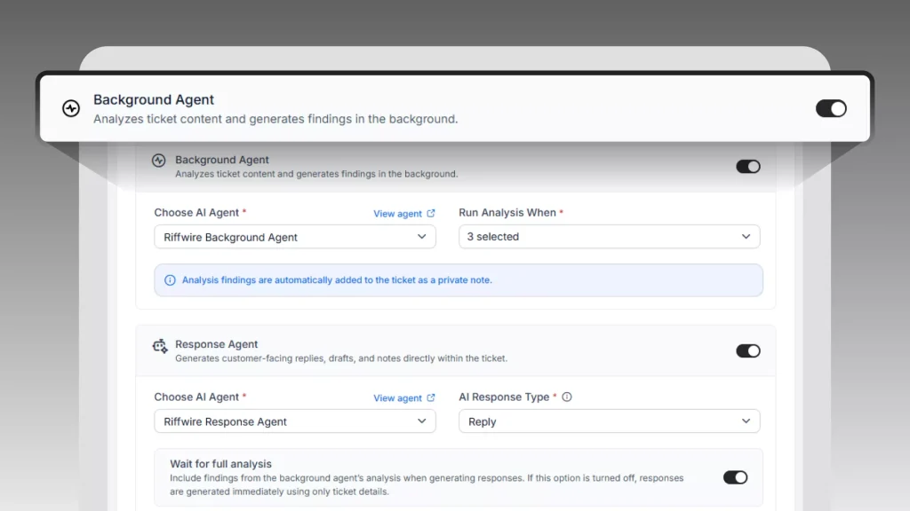Click the pulse icon in the enlarged Background Agent banner
Screen dimensions: 910x511
click(71, 108)
